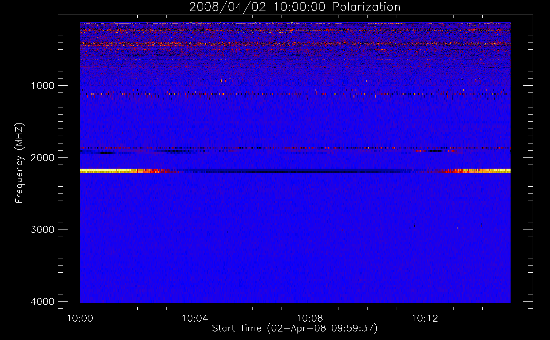This screenshot has height=340, width=550.
Task: Click the 10:00 time tick label
Action: click(80, 319)
